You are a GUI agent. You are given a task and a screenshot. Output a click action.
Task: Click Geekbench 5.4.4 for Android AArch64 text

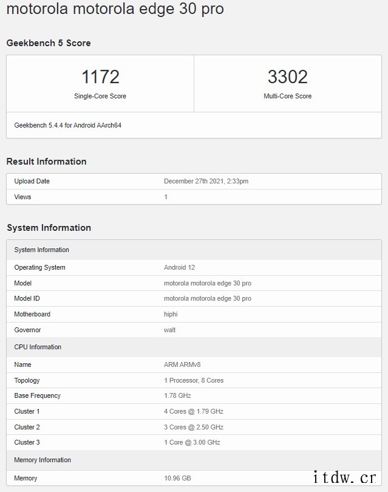tap(68, 125)
